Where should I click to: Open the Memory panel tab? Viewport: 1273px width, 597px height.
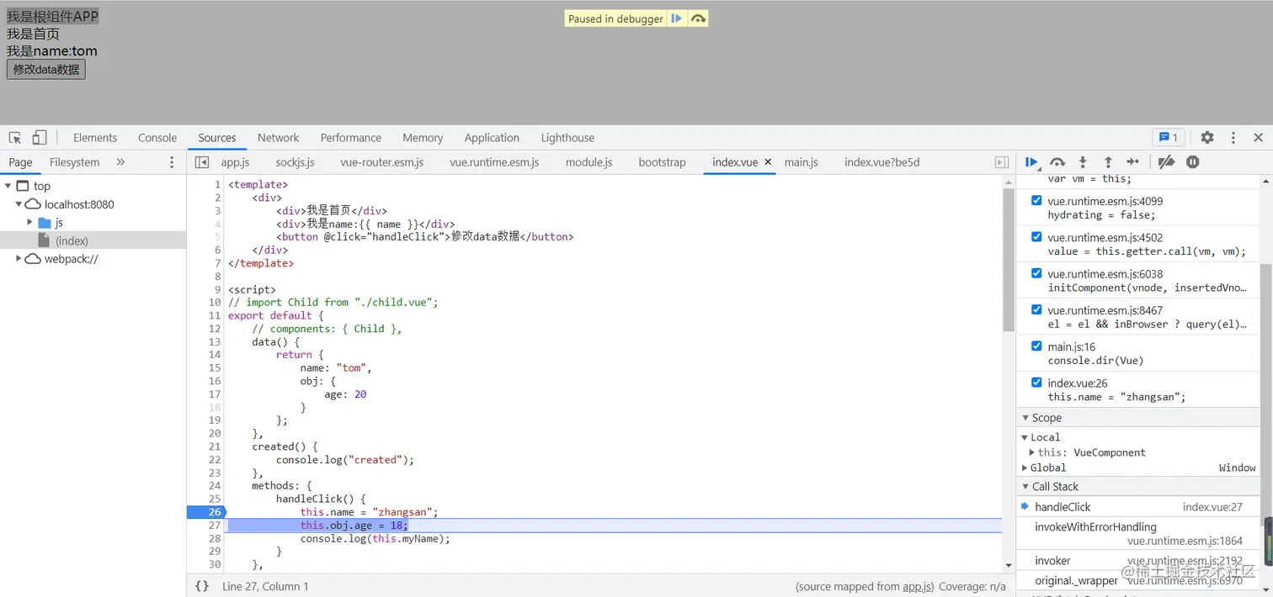tap(423, 138)
